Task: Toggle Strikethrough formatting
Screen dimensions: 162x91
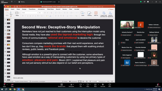Action: [x=30, y=16]
